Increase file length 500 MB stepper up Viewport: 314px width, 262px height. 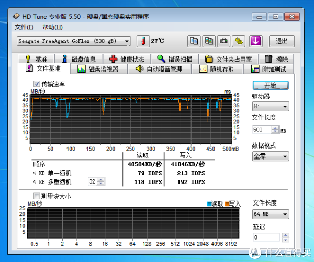tap(275, 128)
